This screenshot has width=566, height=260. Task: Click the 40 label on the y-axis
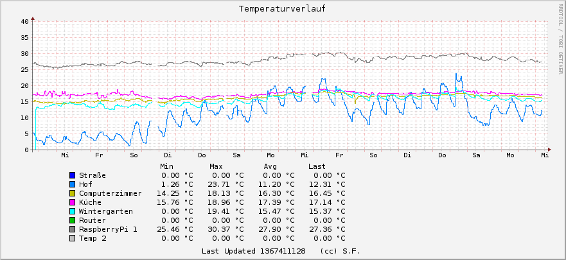point(24,21)
